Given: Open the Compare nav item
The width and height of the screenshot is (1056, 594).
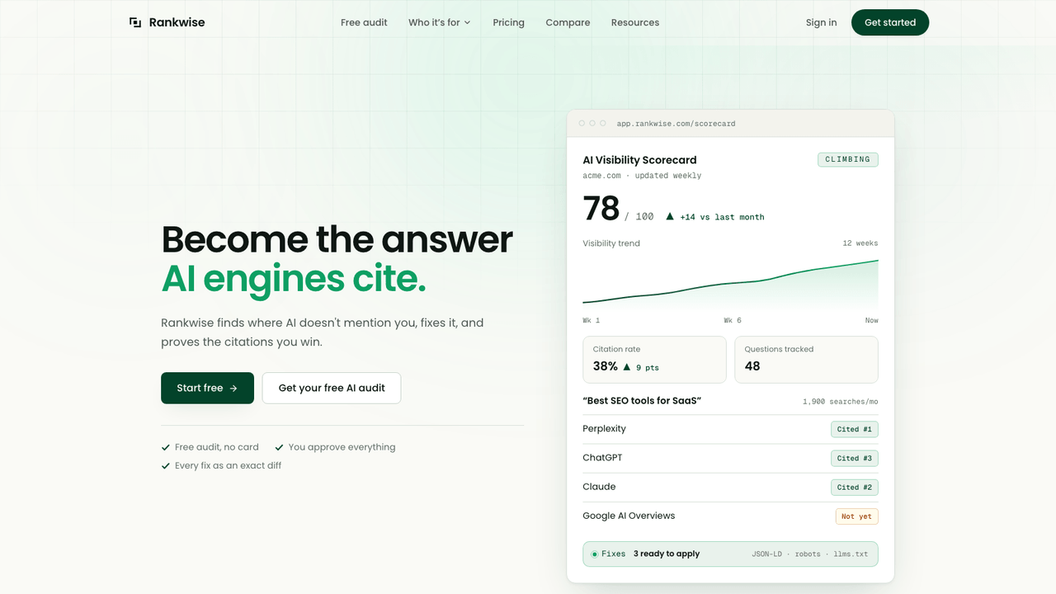Looking at the screenshot, I should 568,22.
